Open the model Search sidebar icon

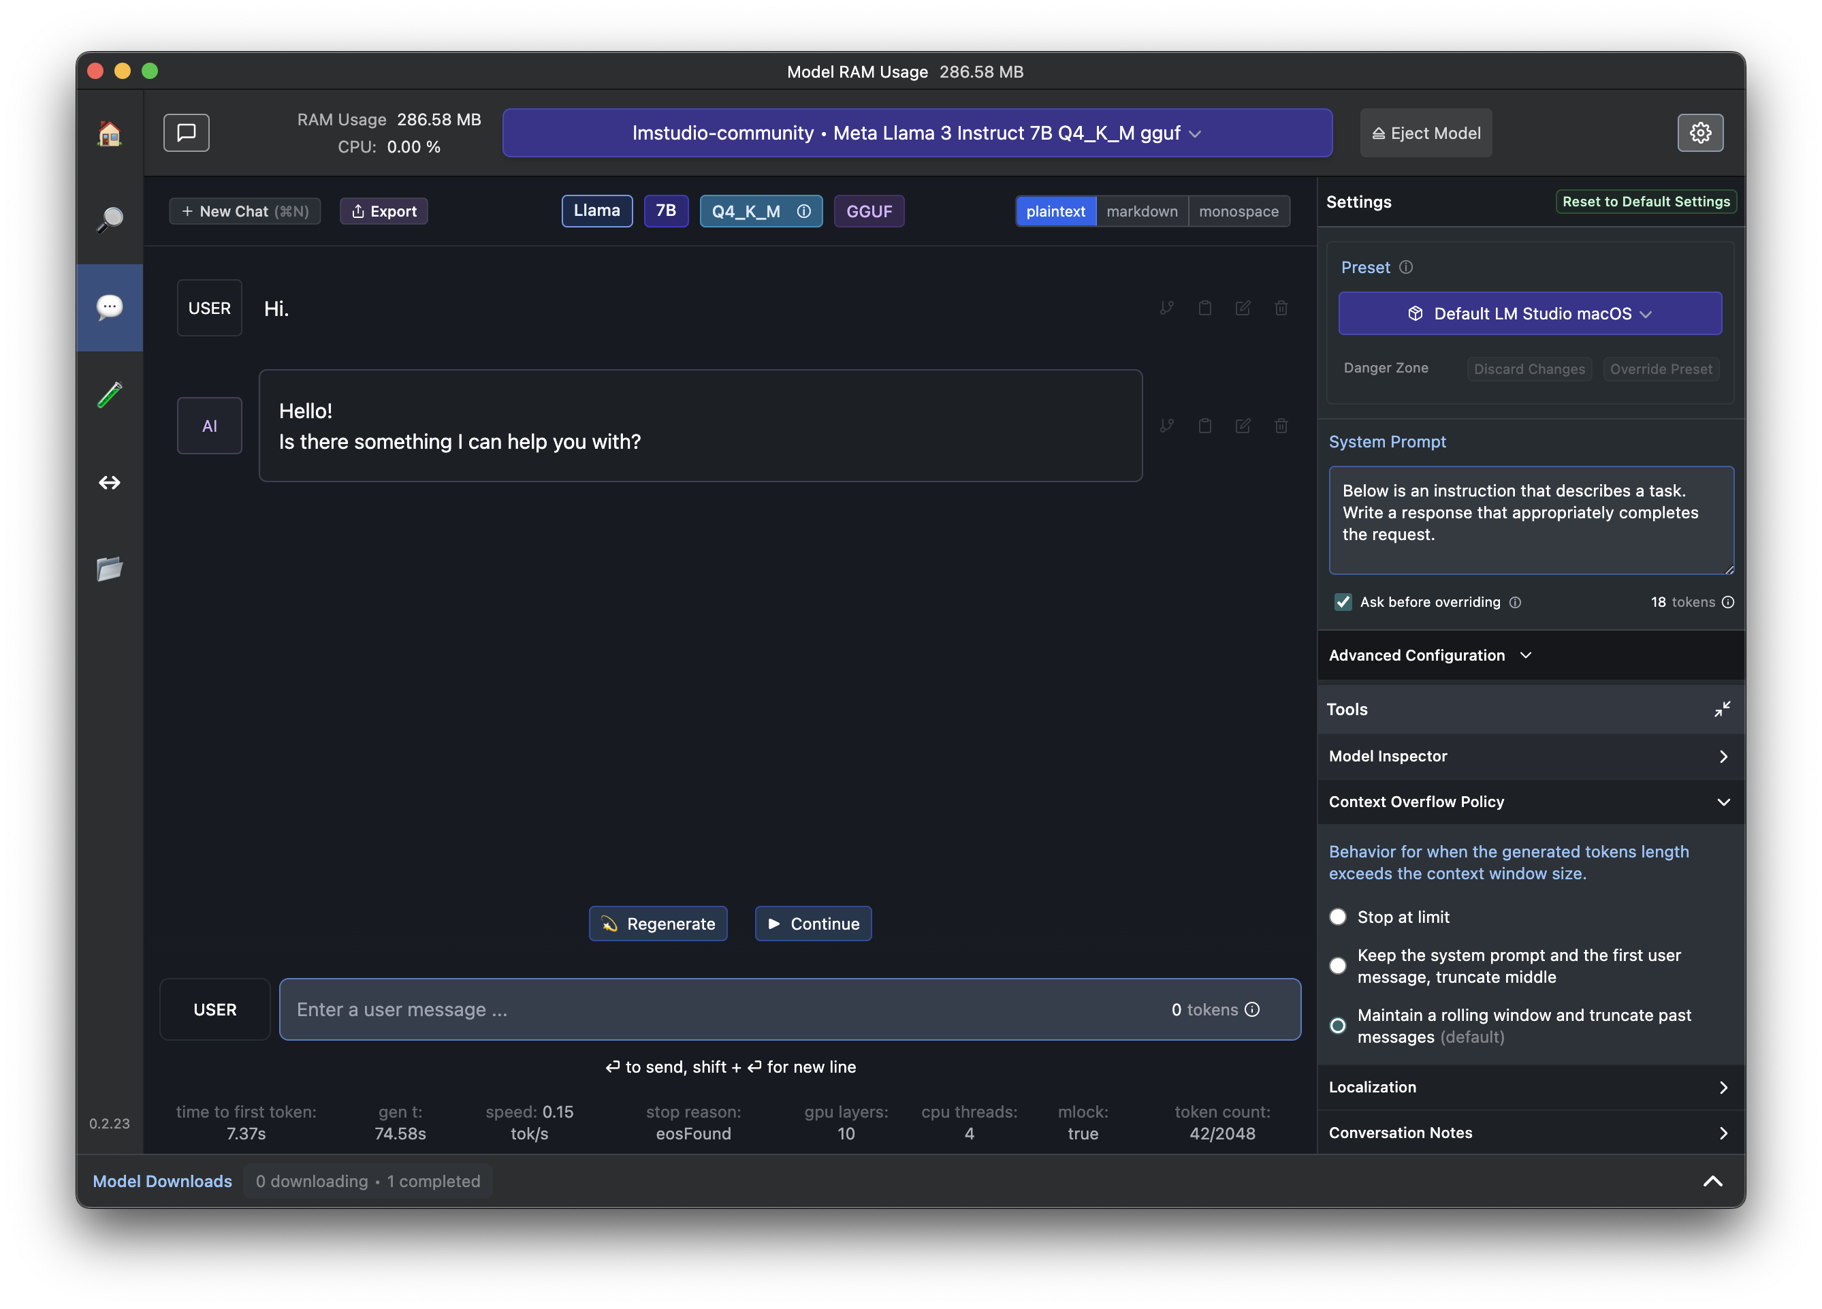[109, 219]
